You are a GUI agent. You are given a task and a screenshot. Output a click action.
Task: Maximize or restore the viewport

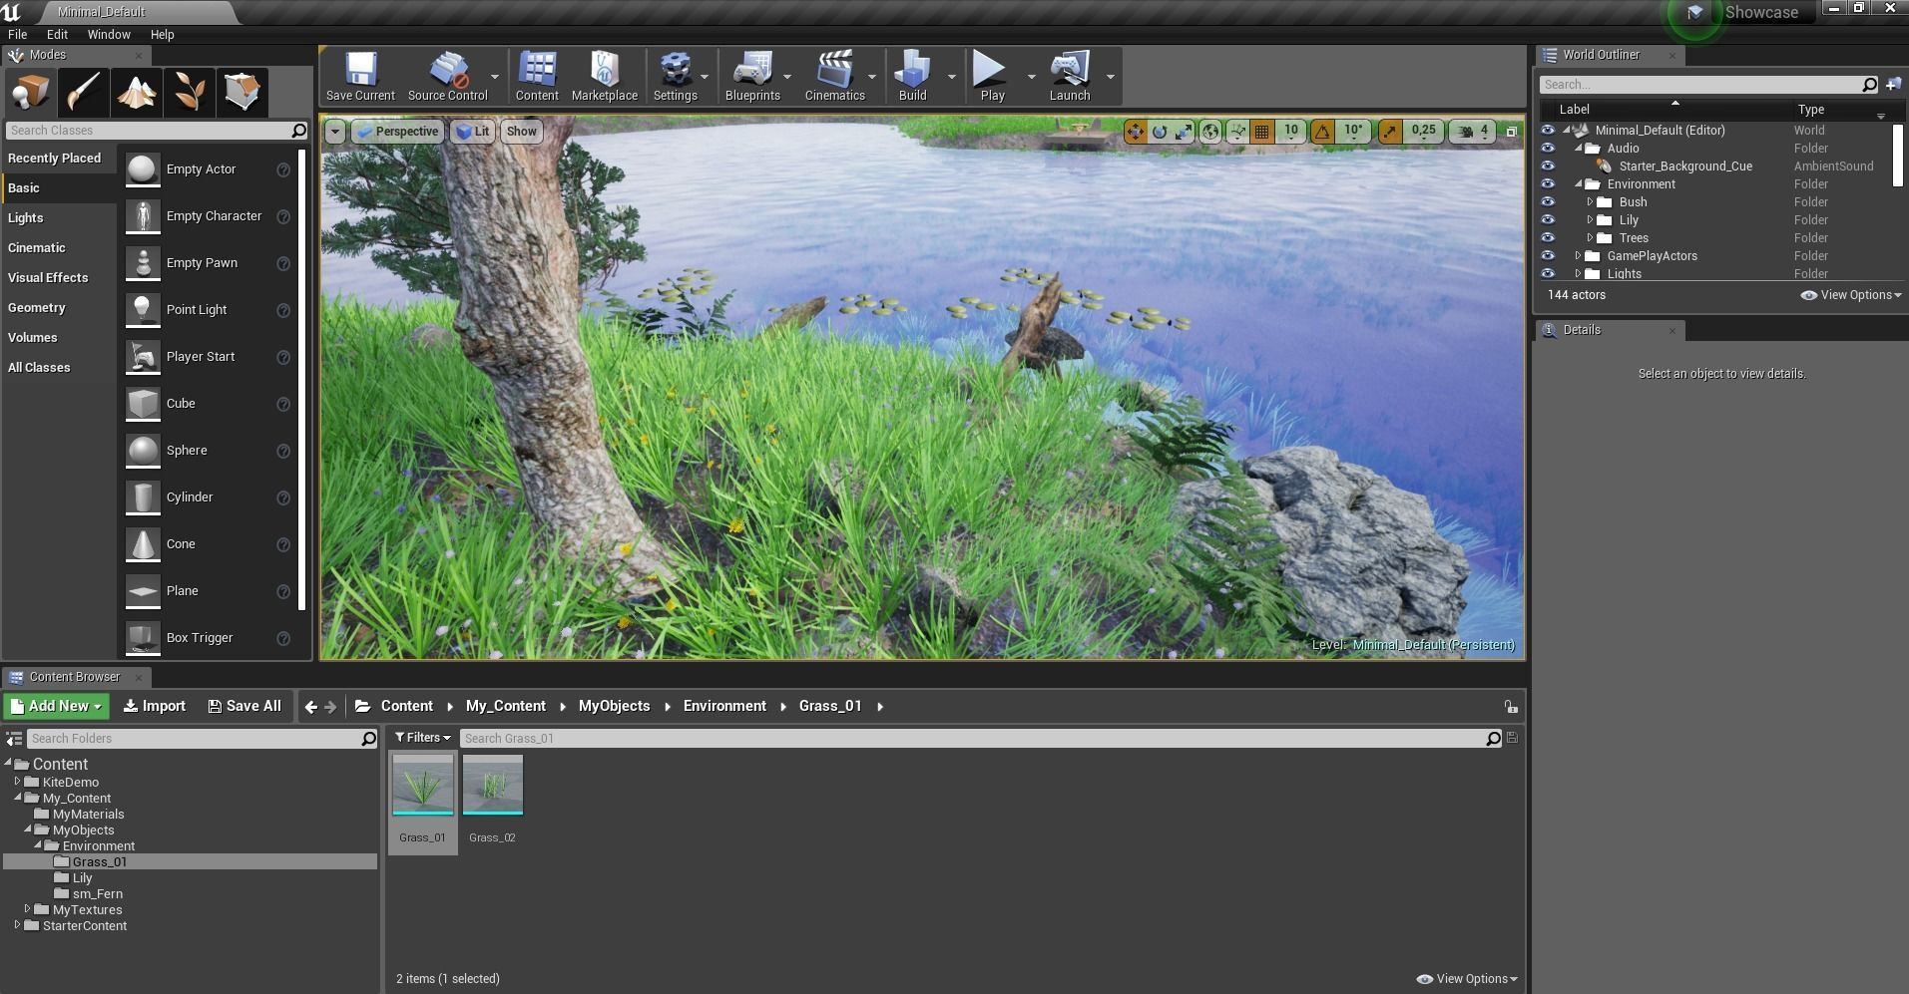pyautogui.click(x=1511, y=132)
